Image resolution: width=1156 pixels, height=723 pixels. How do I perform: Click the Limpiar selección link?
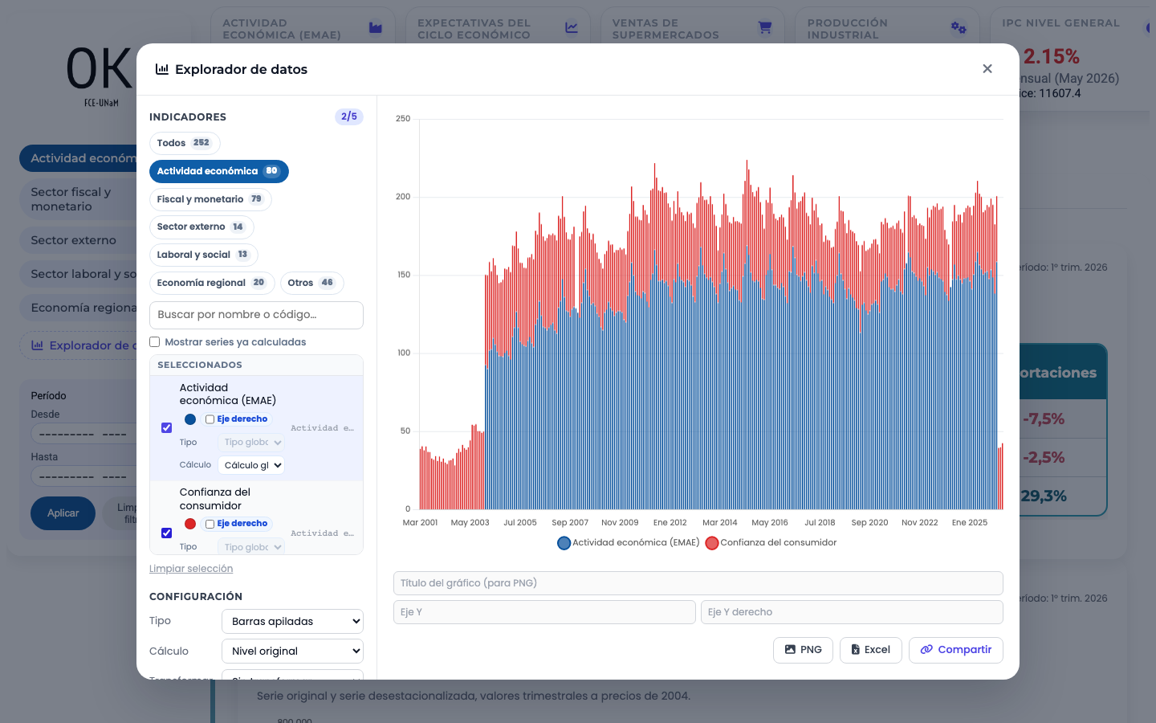pos(191,569)
